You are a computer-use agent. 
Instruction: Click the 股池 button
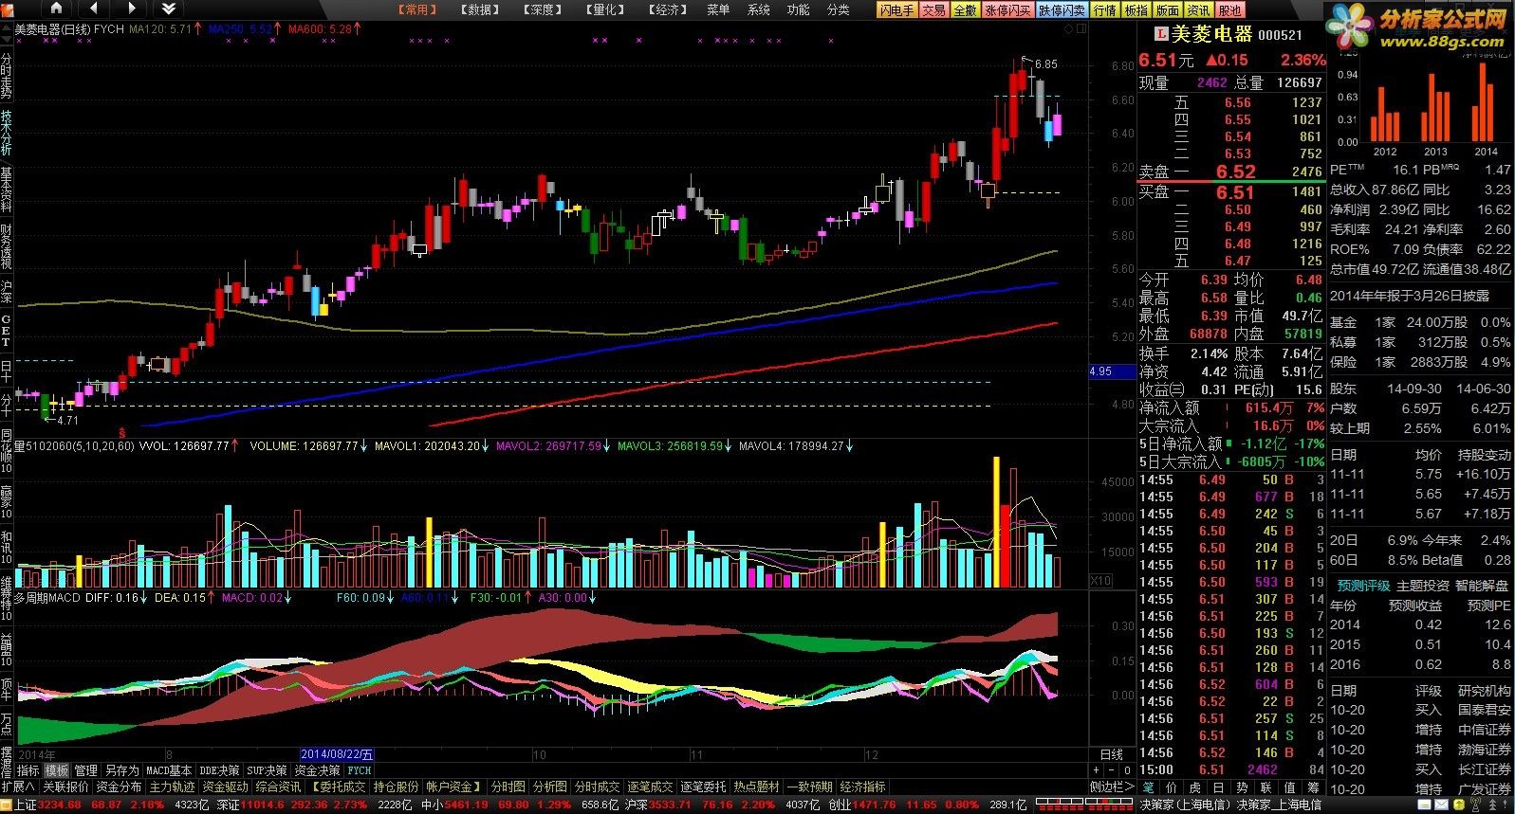tap(1229, 9)
